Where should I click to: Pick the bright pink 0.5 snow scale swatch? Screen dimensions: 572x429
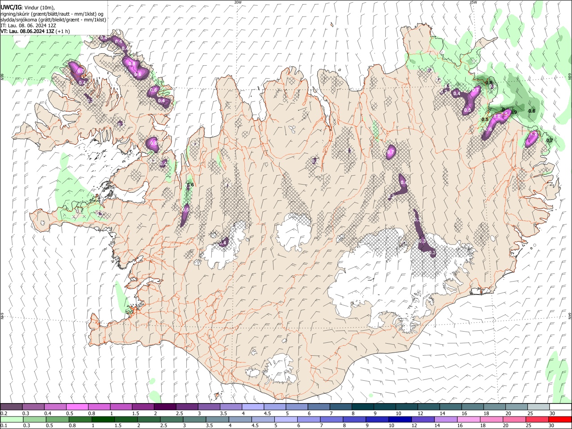click(x=77, y=407)
